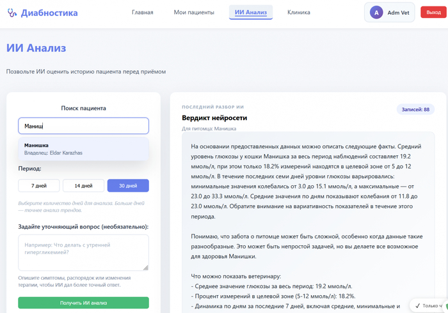Screen dimensions: 448x313
Task: Switch to the ИИ Анализ tab
Action: point(250,12)
